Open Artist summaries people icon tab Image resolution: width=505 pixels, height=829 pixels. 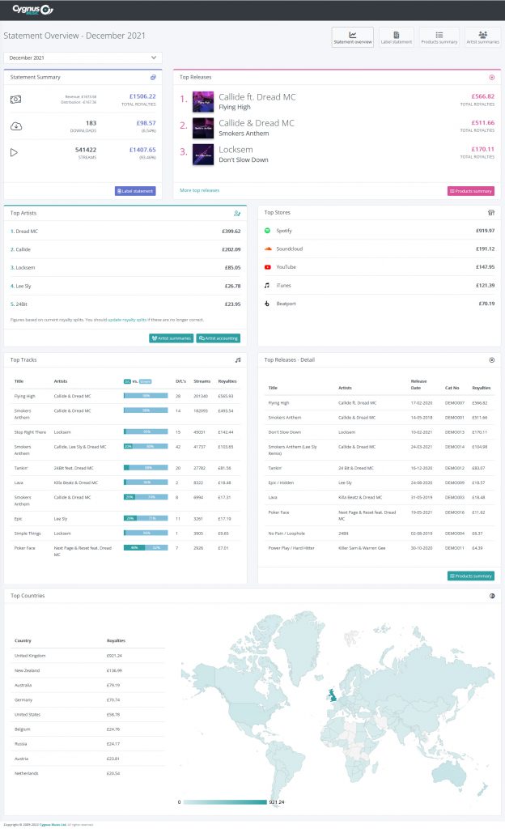[482, 37]
